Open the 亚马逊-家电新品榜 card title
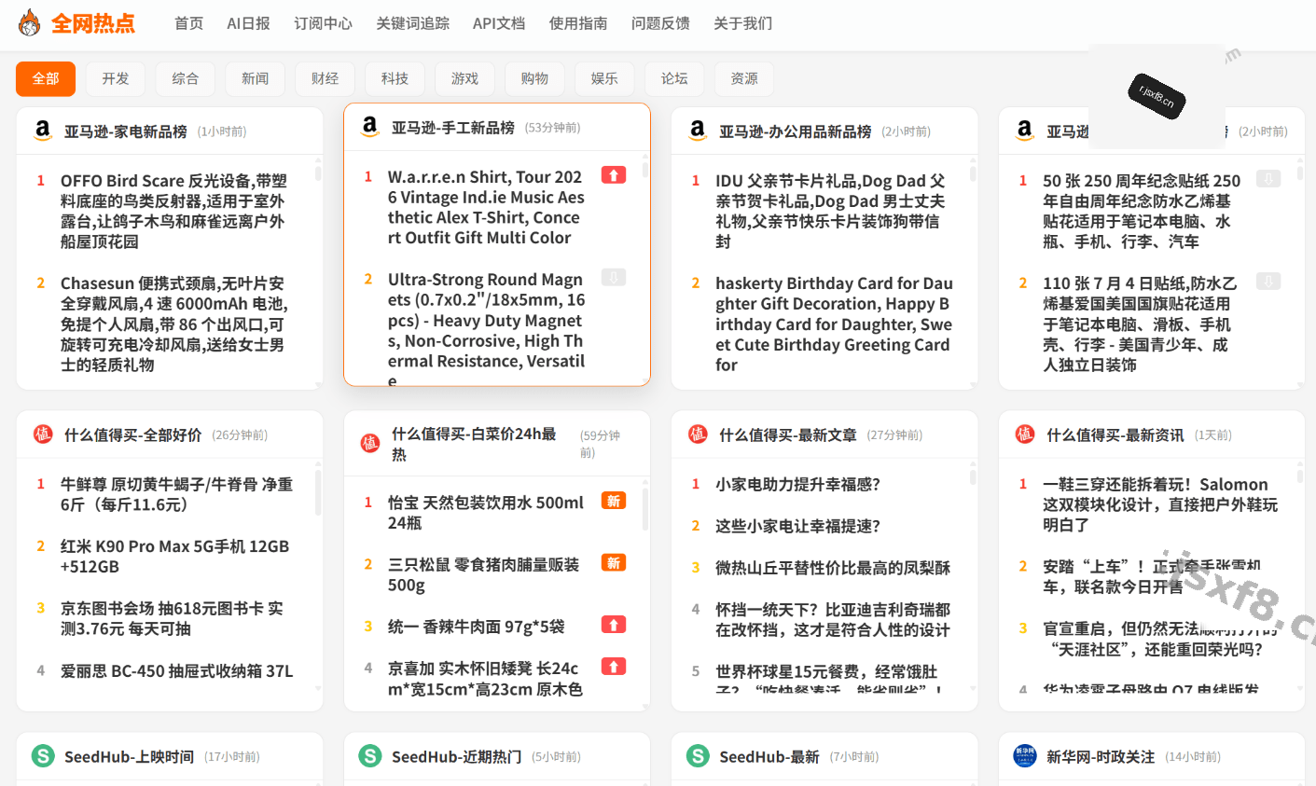Viewport: 1316px width, 786px height. (x=126, y=131)
